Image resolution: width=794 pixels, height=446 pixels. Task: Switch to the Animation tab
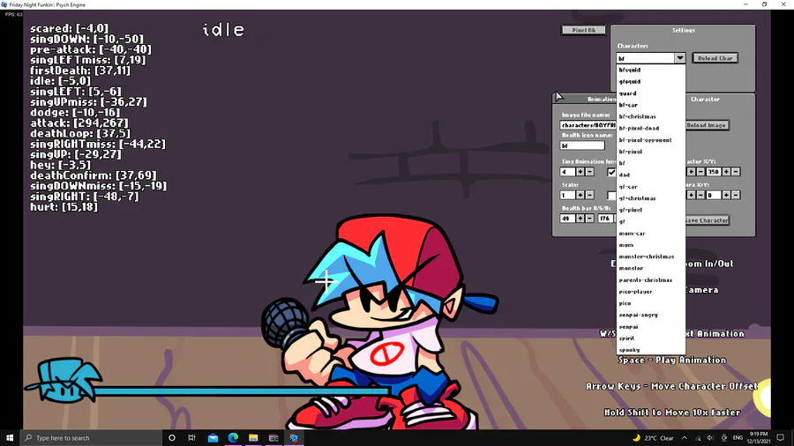601,99
